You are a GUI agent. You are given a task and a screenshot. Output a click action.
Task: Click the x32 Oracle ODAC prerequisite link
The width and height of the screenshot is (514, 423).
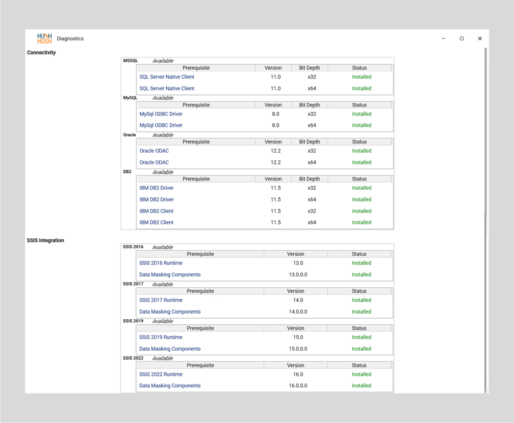pos(154,151)
